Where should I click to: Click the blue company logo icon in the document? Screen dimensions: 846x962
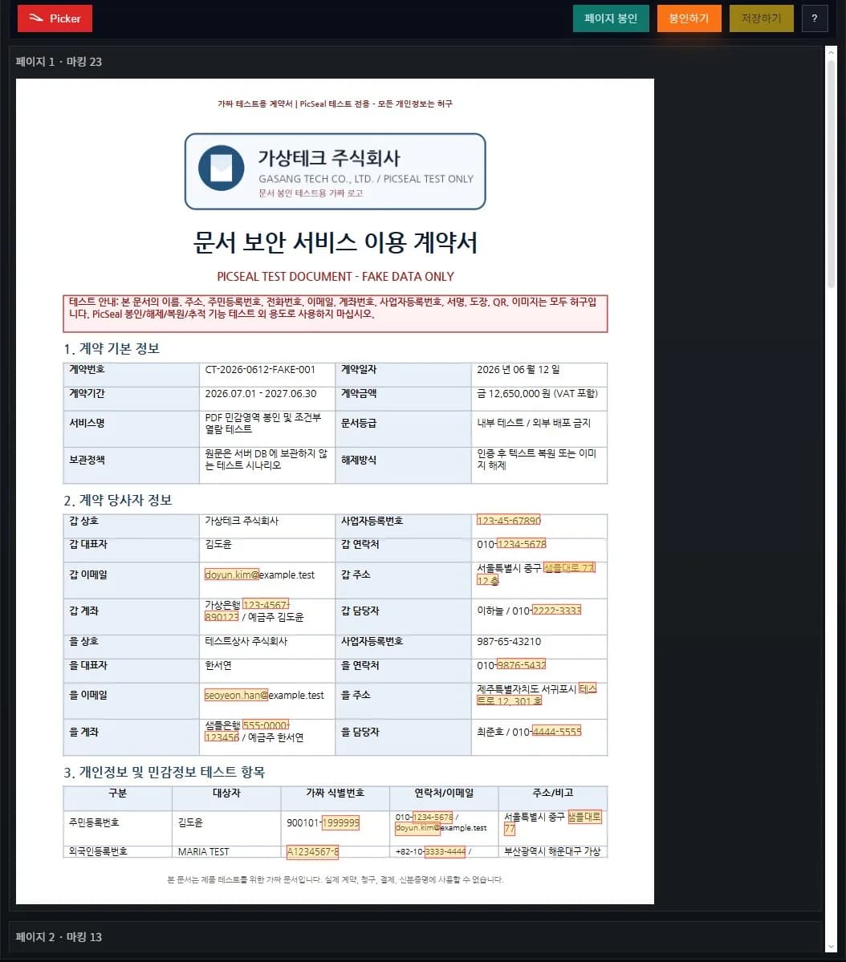click(x=221, y=168)
